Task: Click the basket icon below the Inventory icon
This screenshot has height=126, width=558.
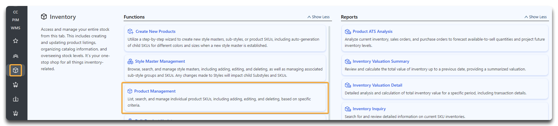Action: click(16, 85)
